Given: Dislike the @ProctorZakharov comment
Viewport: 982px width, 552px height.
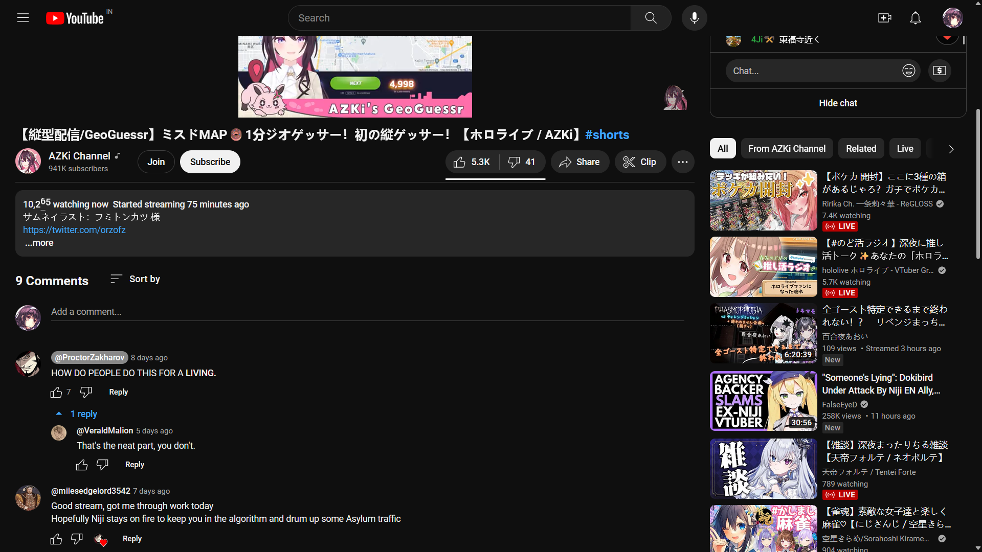Looking at the screenshot, I should pos(86,392).
